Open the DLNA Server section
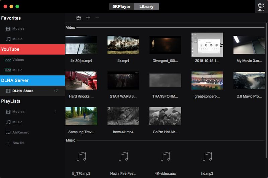This screenshot has width=268, height=178. tap(32, 80)
